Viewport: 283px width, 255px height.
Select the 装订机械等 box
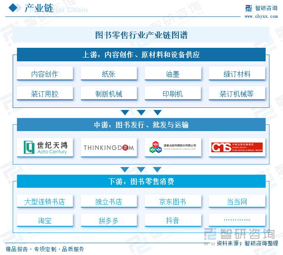click(x=237, y=93)
